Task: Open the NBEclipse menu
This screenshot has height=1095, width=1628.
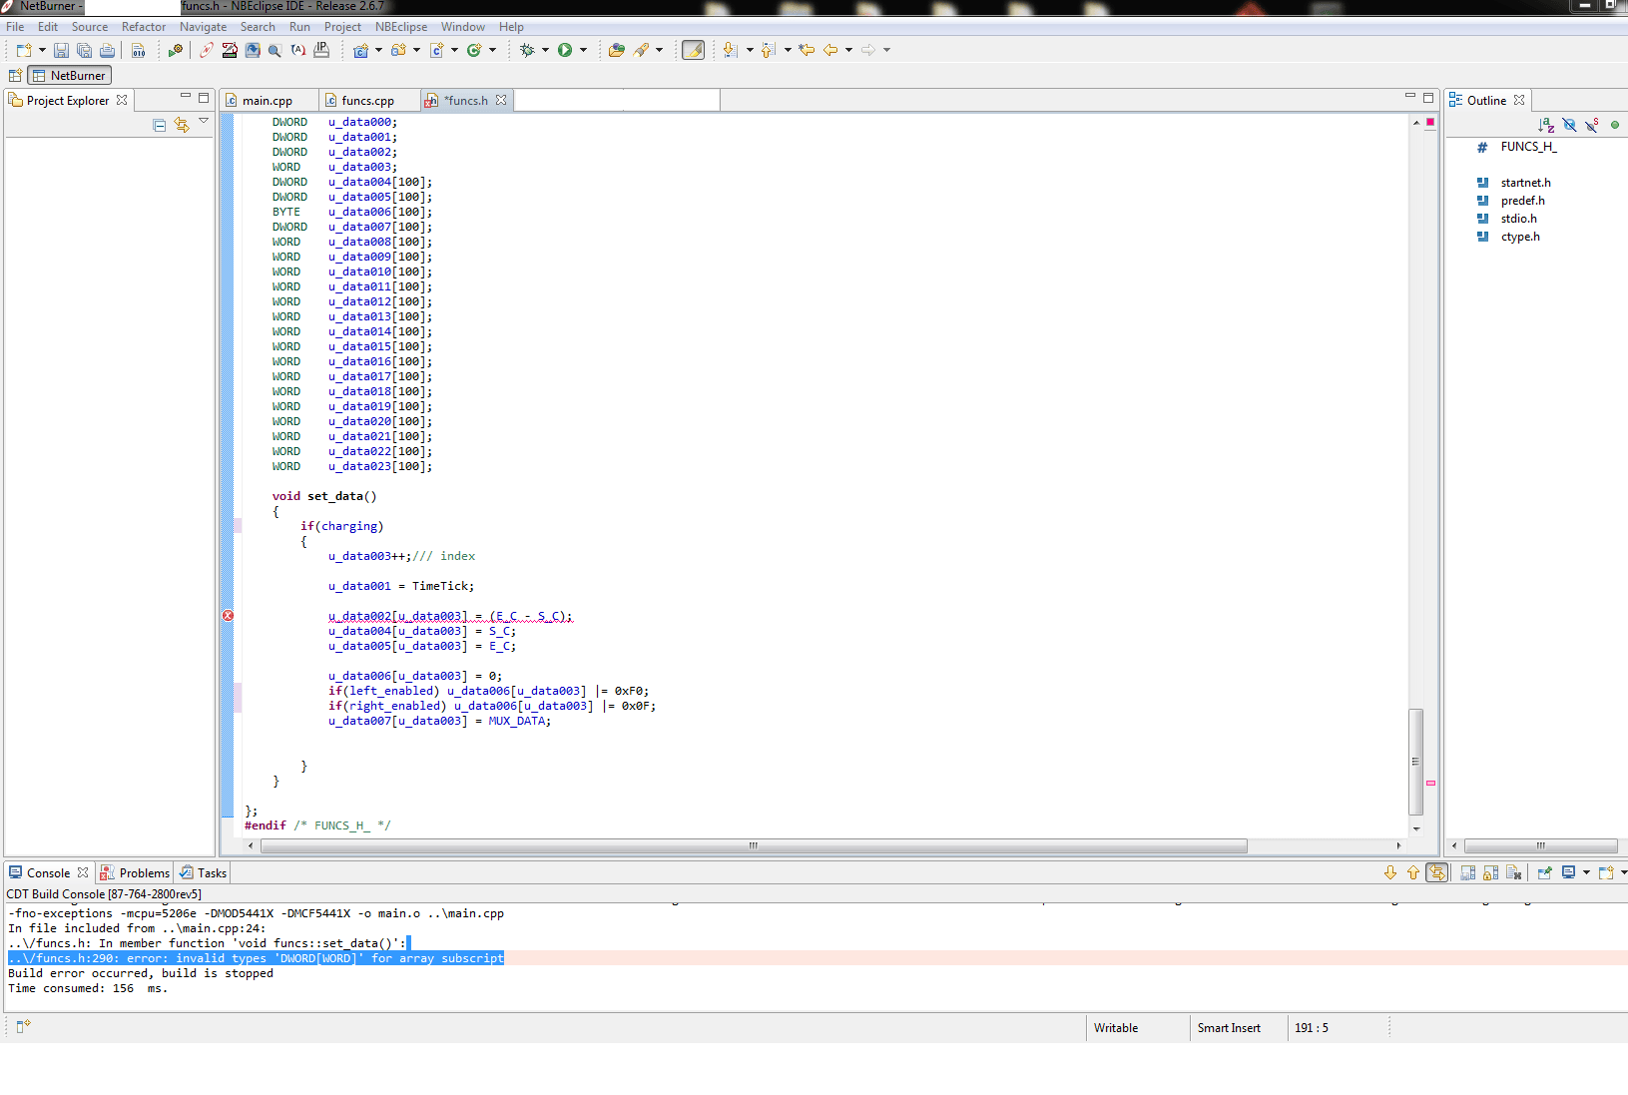Action: pos(401,27)
